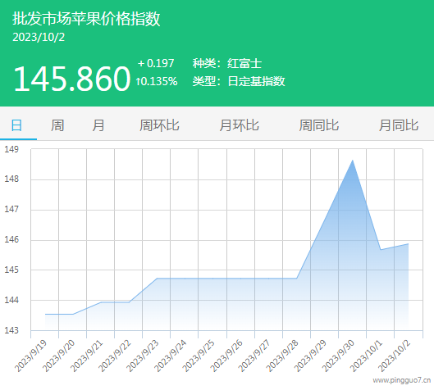Viewport: 434px width, 390px height.
Task: Open the 月 monthly tab
Action: (x=98, y=125)
